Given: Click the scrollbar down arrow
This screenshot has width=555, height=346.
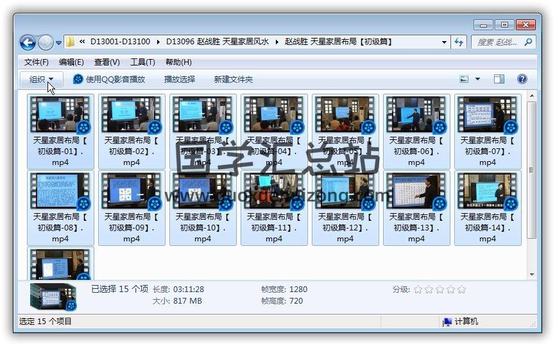Looking at the screenshot, I should (532, 275).
